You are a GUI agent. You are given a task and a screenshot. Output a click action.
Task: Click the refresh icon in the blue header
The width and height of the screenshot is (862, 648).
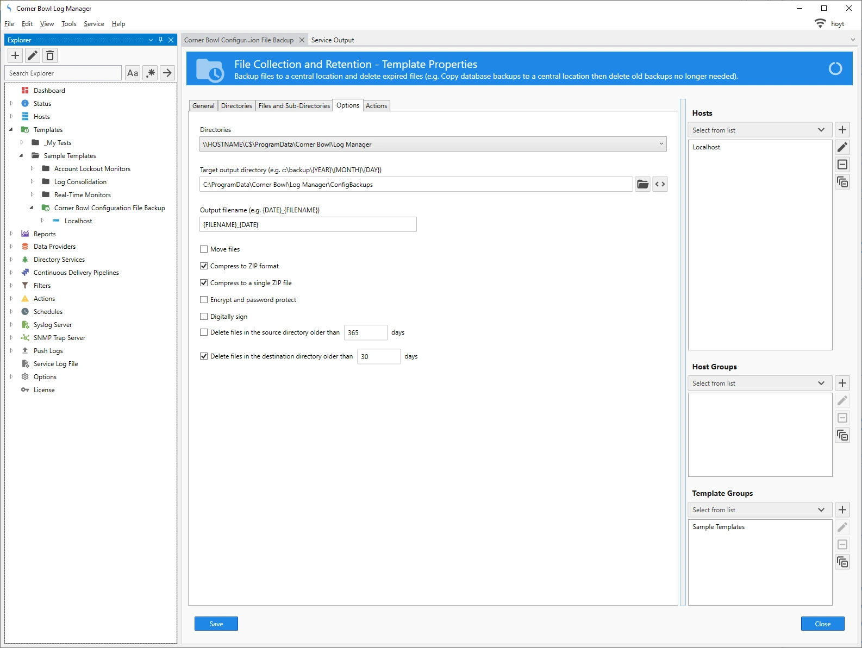pyautogui.click(x=835, y=68)
